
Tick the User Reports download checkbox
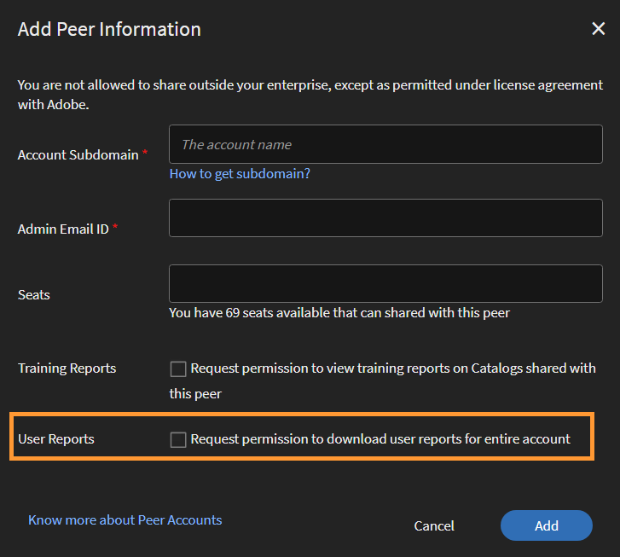pos(178,440)
